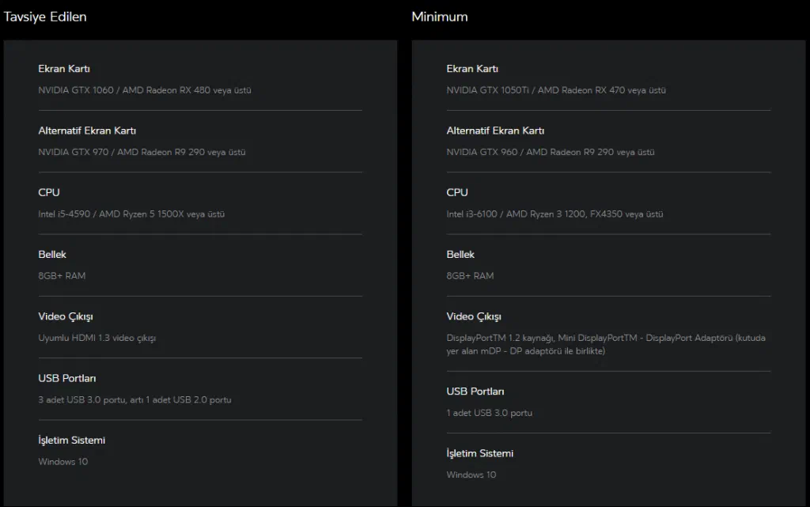
Task: Click 'Bellek' label under Minimum
Action: (460, 255)
